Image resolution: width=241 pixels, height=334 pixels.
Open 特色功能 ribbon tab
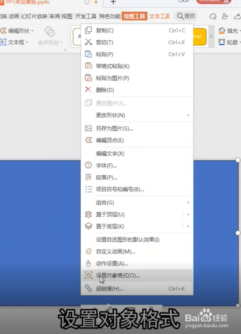tap(110, 16)
